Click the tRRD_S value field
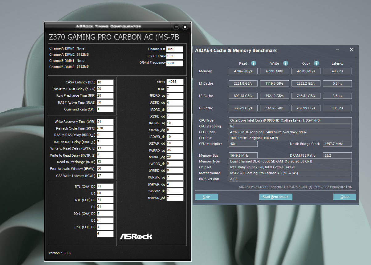The width and height of the screenshot is (371, 265). coord(105,142)
